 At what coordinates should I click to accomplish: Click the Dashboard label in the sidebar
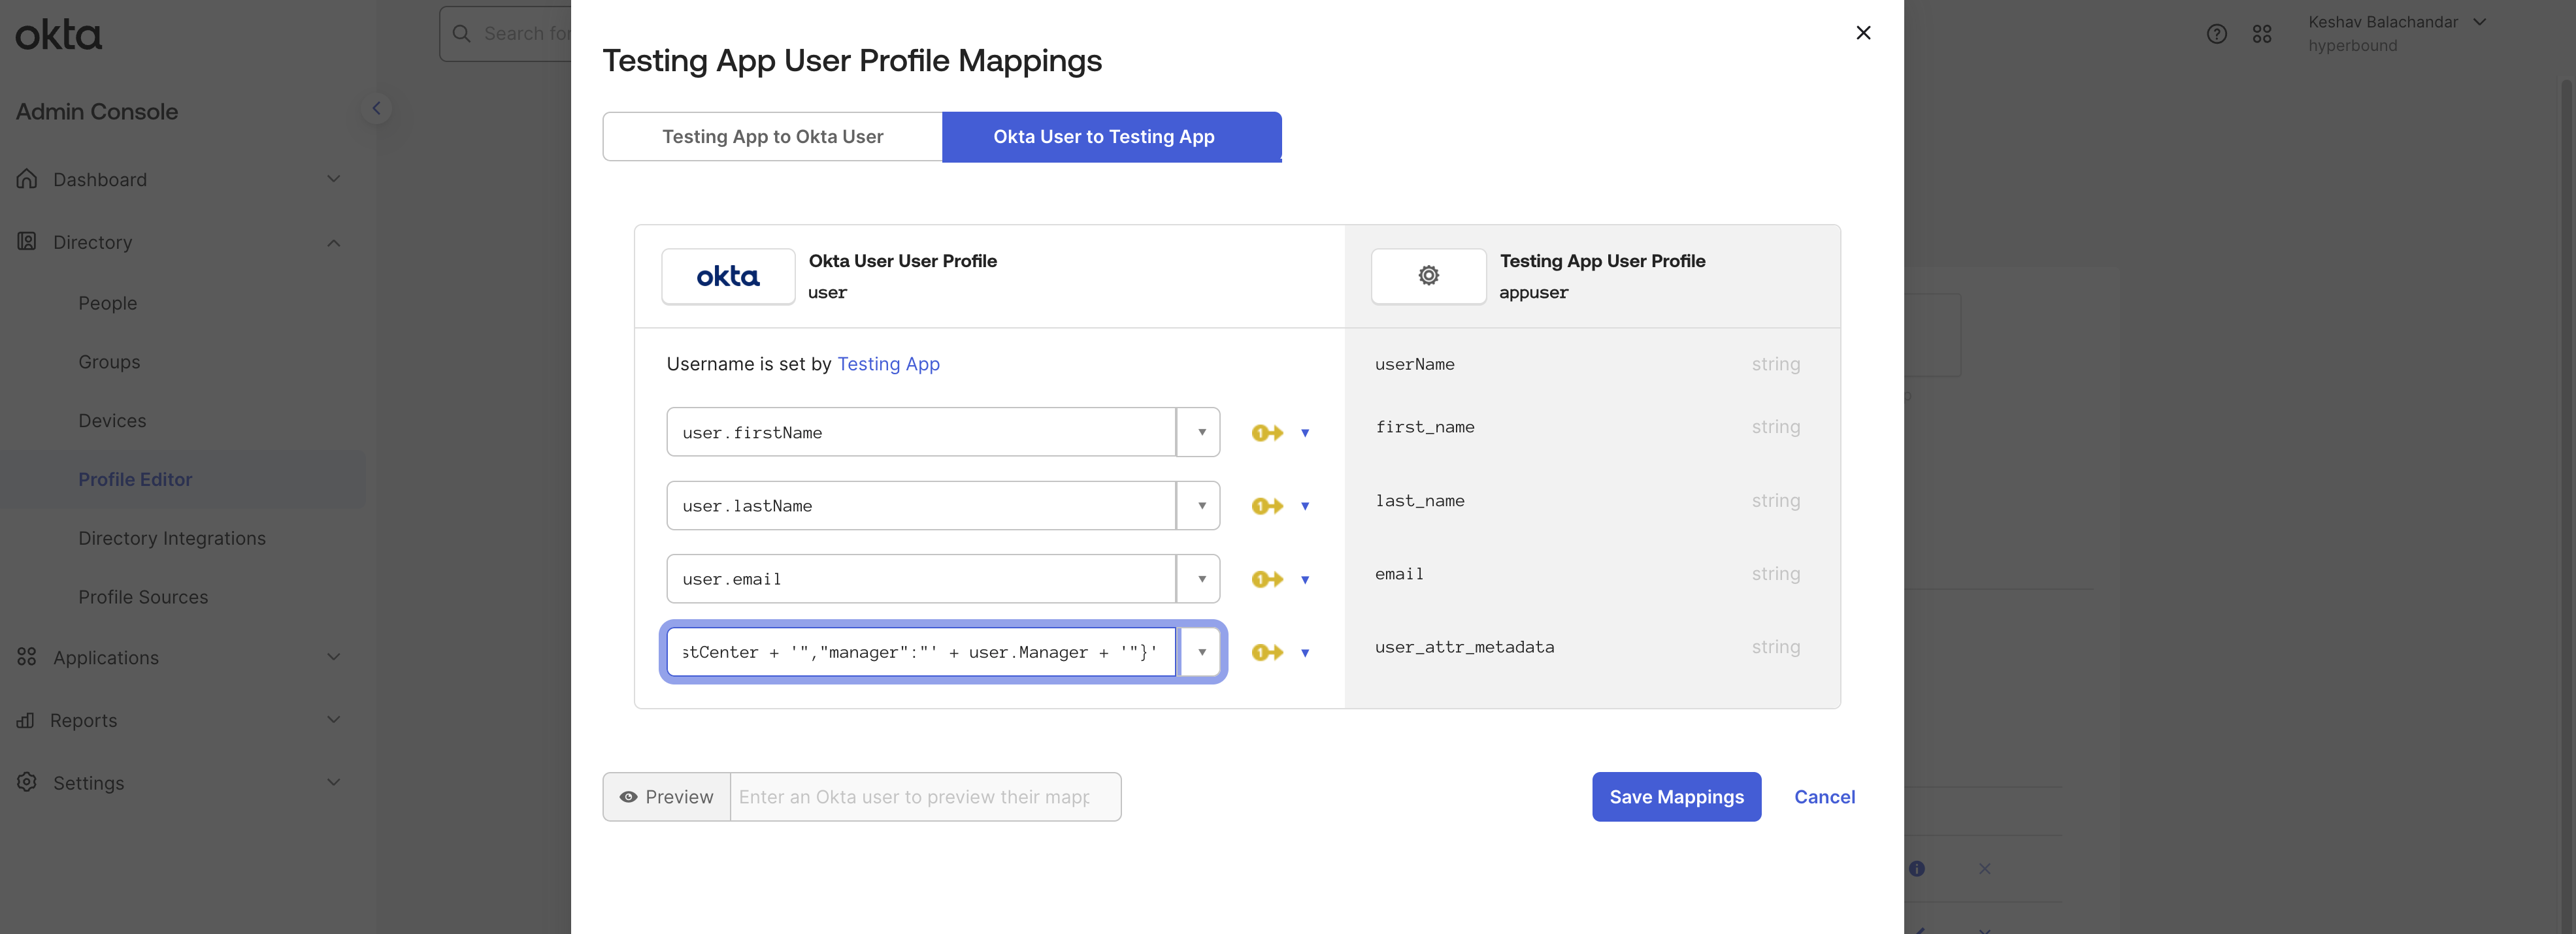pyautogui.click(x=100, y=179)
